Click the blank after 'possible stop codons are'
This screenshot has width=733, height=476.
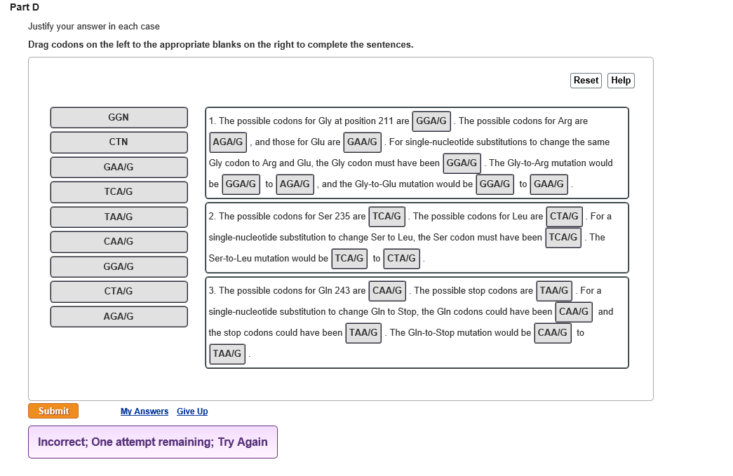[554, 290]
